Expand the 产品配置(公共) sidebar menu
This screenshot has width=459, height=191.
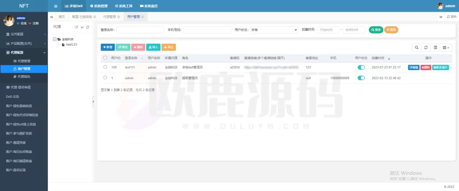coord(24,43)
